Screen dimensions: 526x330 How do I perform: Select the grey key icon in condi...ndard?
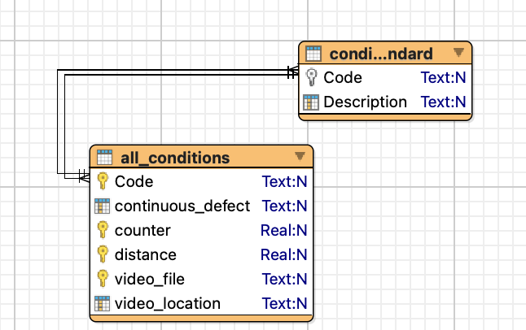(x=312, y=77)
